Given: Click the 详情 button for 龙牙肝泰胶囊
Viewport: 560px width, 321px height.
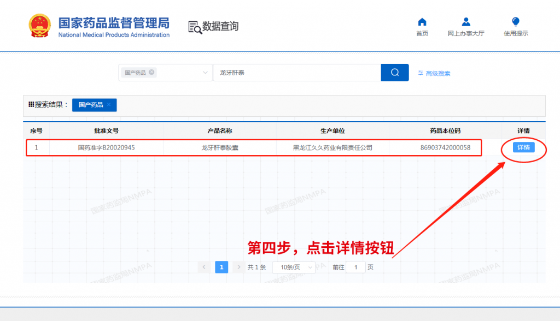Looking at the screenshot, I should [523, 147].
